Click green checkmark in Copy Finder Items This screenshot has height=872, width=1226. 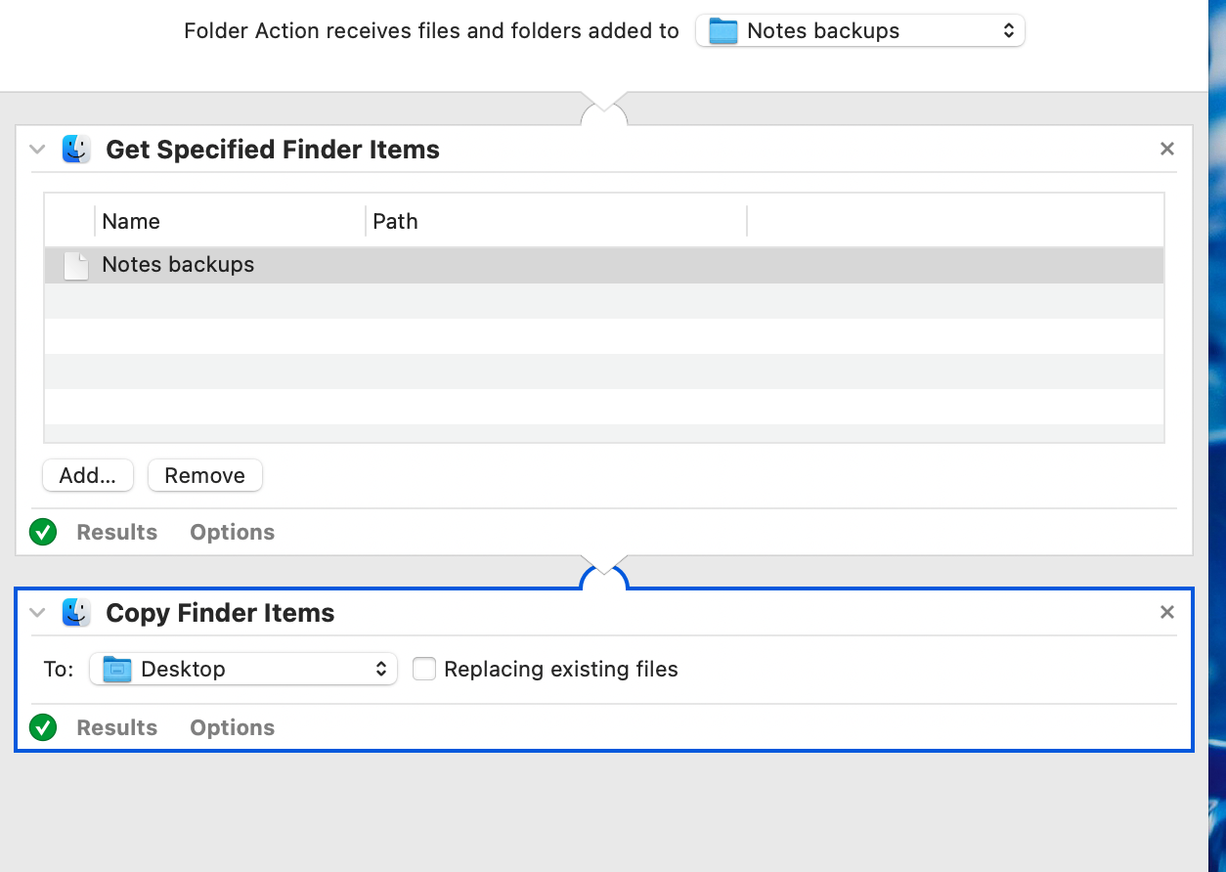(43, 727)
